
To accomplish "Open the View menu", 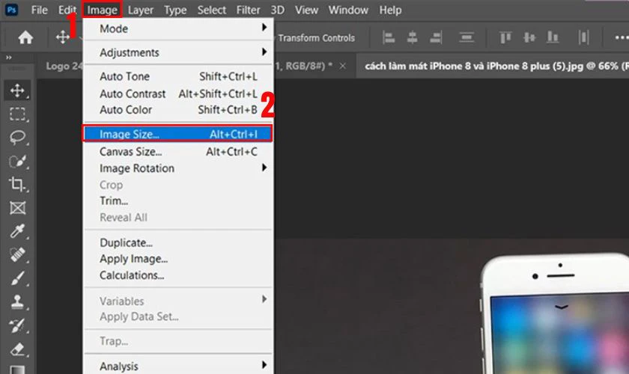I will pos(306,10).
